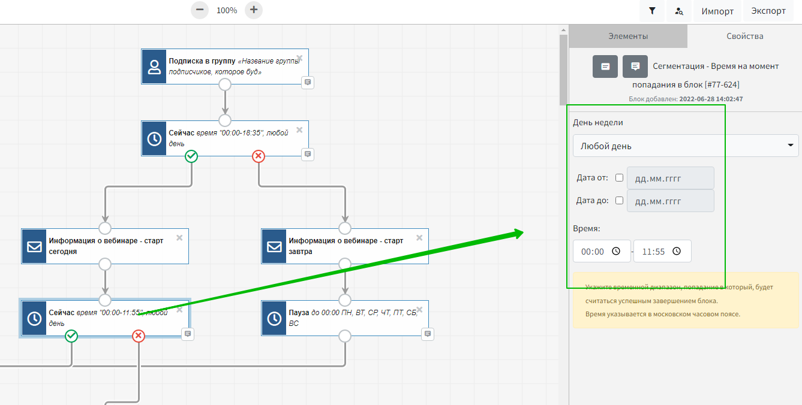Screen dimensions: 802x405
Task: Click the second gray message icon in Properties
Action: click(x=635, y=67)
